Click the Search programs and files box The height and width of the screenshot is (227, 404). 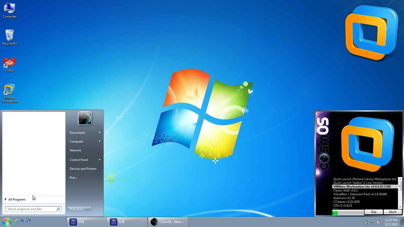pos(33,209)
